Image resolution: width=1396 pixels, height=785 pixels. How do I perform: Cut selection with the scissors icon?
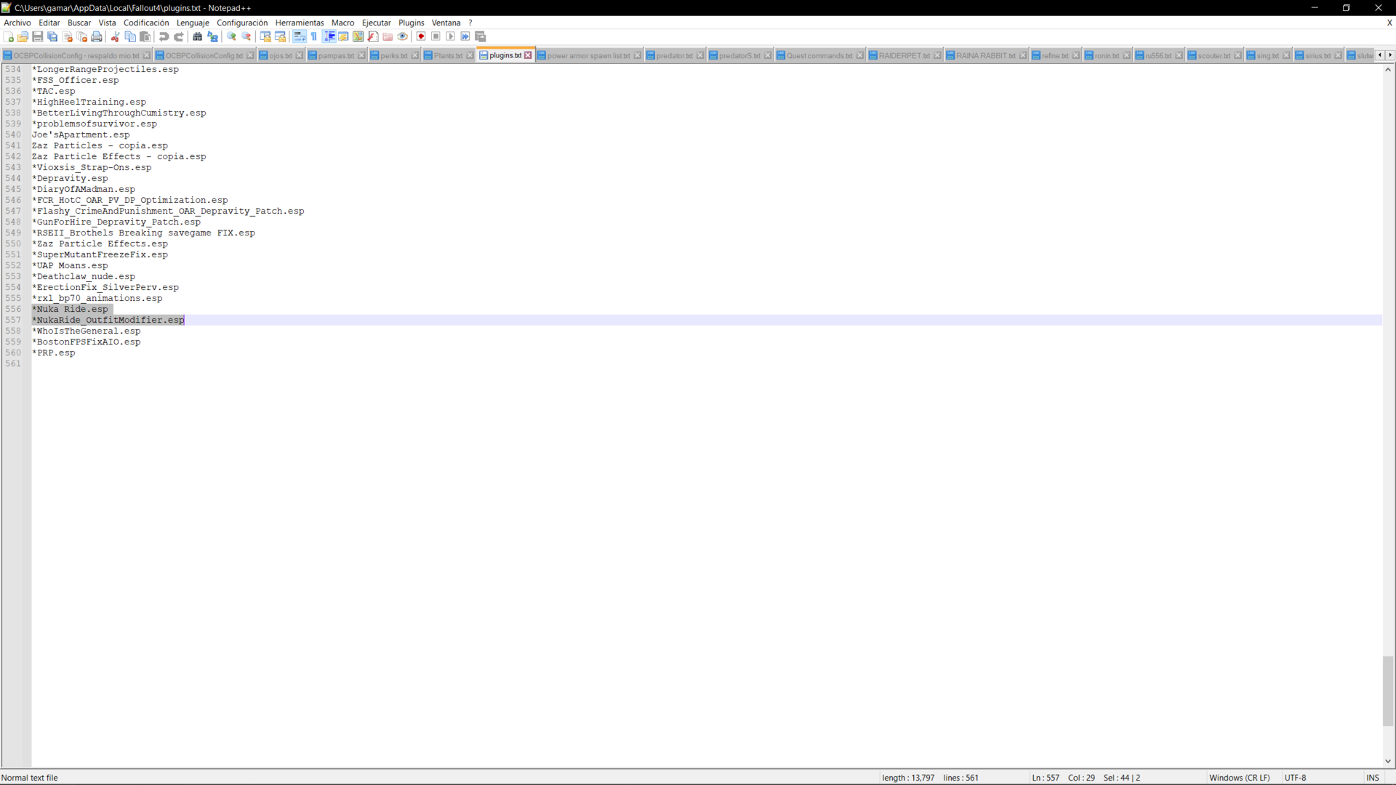point(115,36)
